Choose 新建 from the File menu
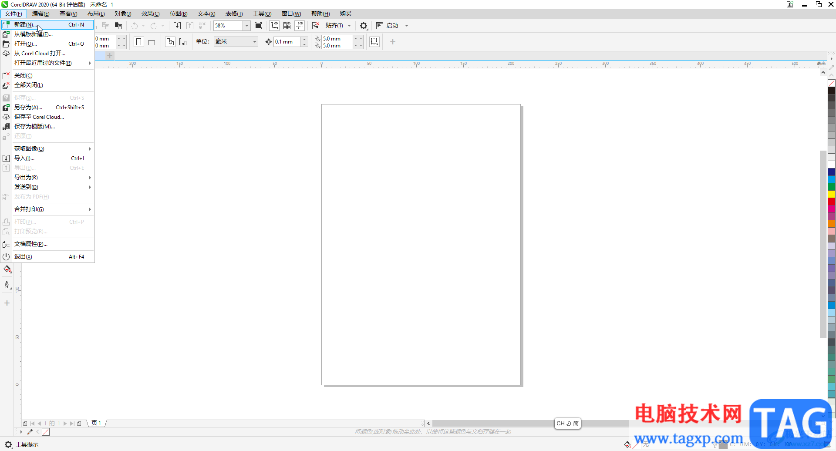The width and height of the screenshot is (836, 451). pyautogui.click(x=47, y=25)
